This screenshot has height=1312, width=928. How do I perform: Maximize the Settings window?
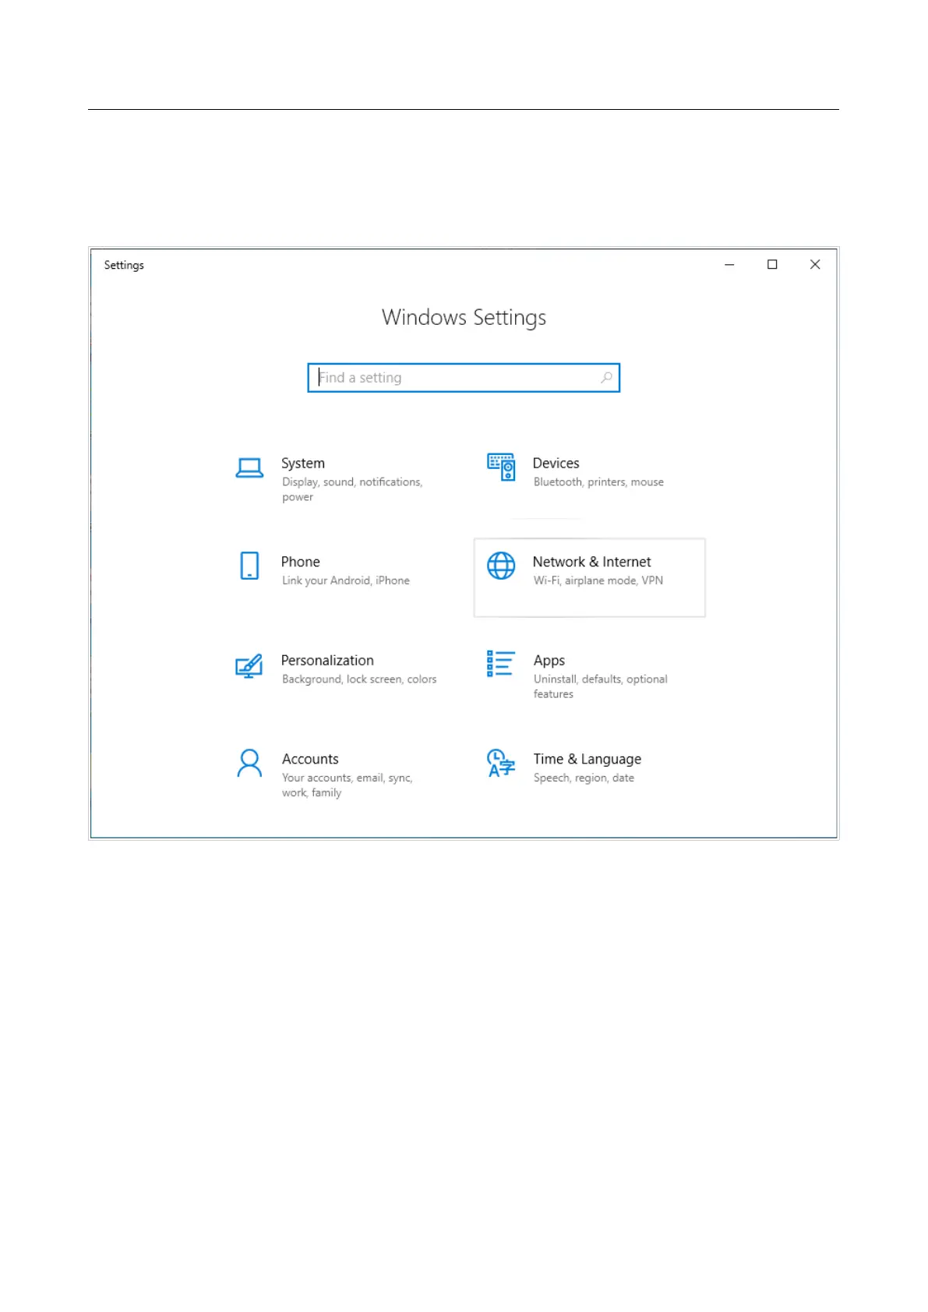772,265
